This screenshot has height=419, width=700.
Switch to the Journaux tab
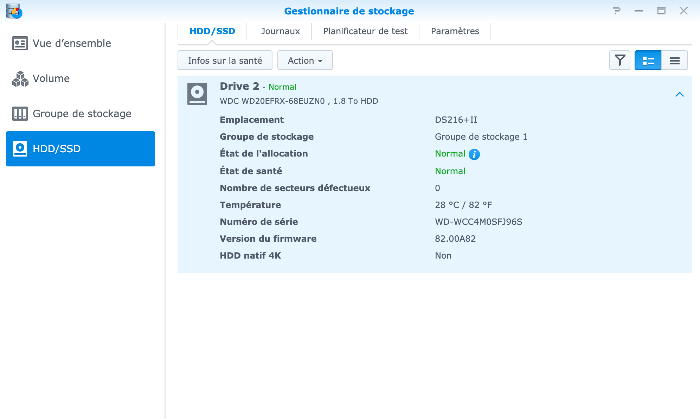pos(280,31)
